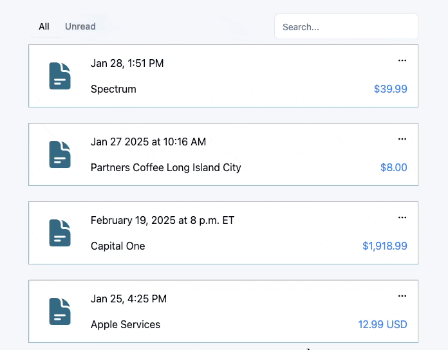The image size is (448, 350).
Task: Select the All tab
Action: pos(44,26)
